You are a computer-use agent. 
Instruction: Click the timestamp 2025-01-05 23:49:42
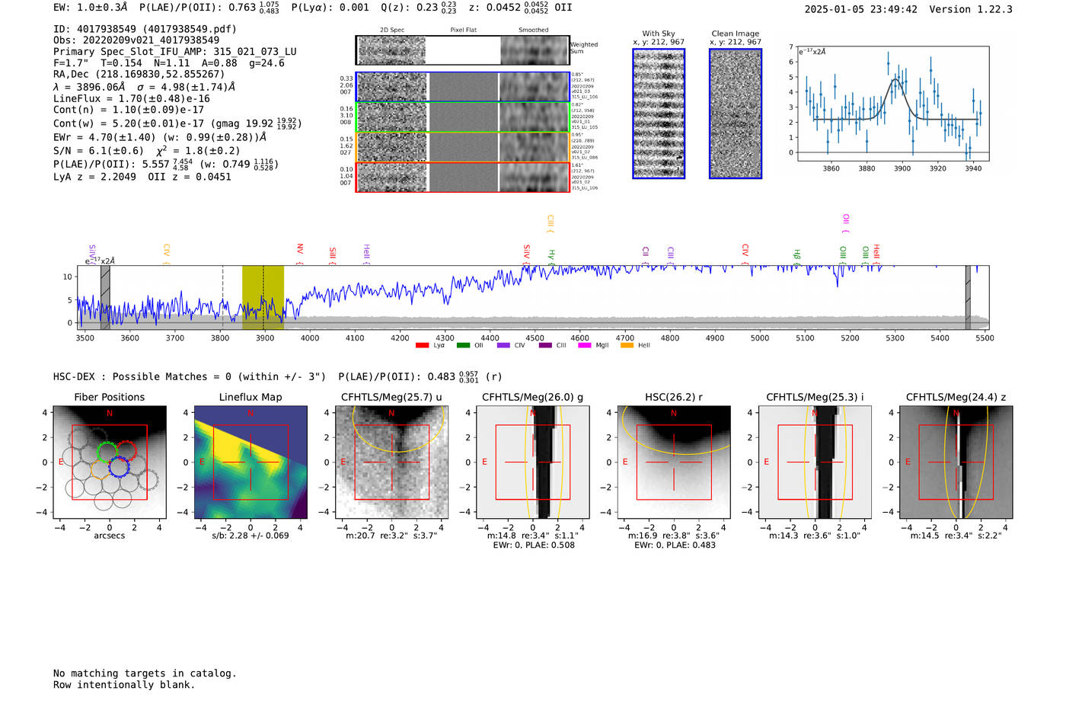pyautogui.click(x=861, y=9)
